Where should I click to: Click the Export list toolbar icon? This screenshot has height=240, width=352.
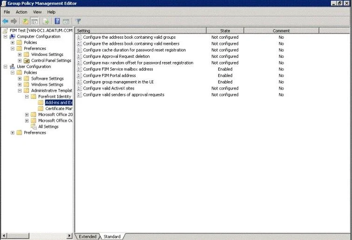pyautogui.click(x=46, y=21)
